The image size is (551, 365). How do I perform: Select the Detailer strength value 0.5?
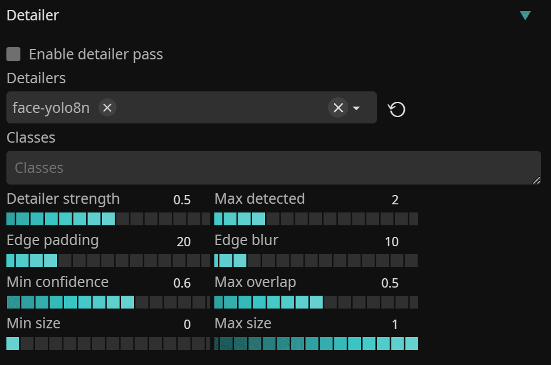click(x=182, y=200)
